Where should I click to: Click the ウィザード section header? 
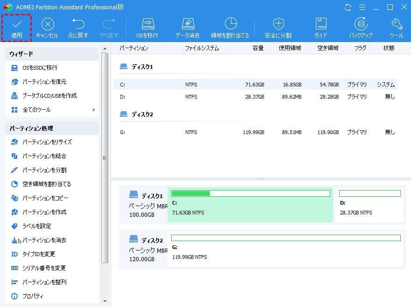coord(52,54)
